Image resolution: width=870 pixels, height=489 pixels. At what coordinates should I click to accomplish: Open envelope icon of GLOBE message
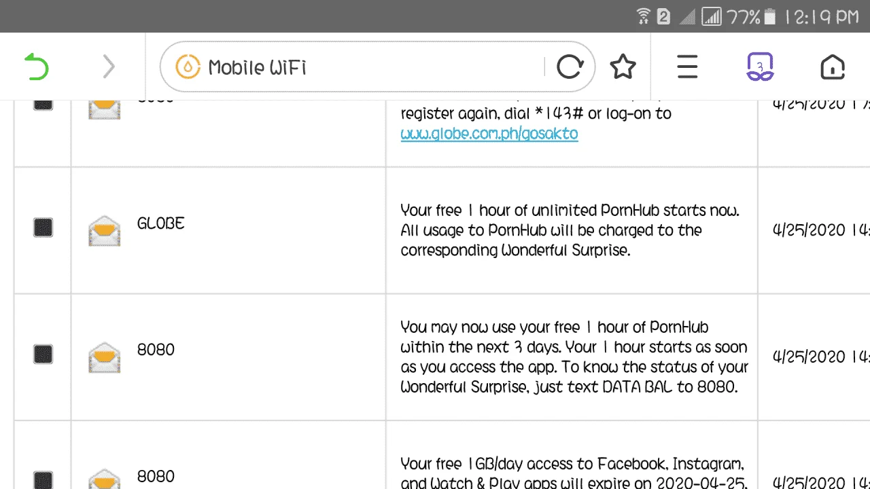pos(104,230)
